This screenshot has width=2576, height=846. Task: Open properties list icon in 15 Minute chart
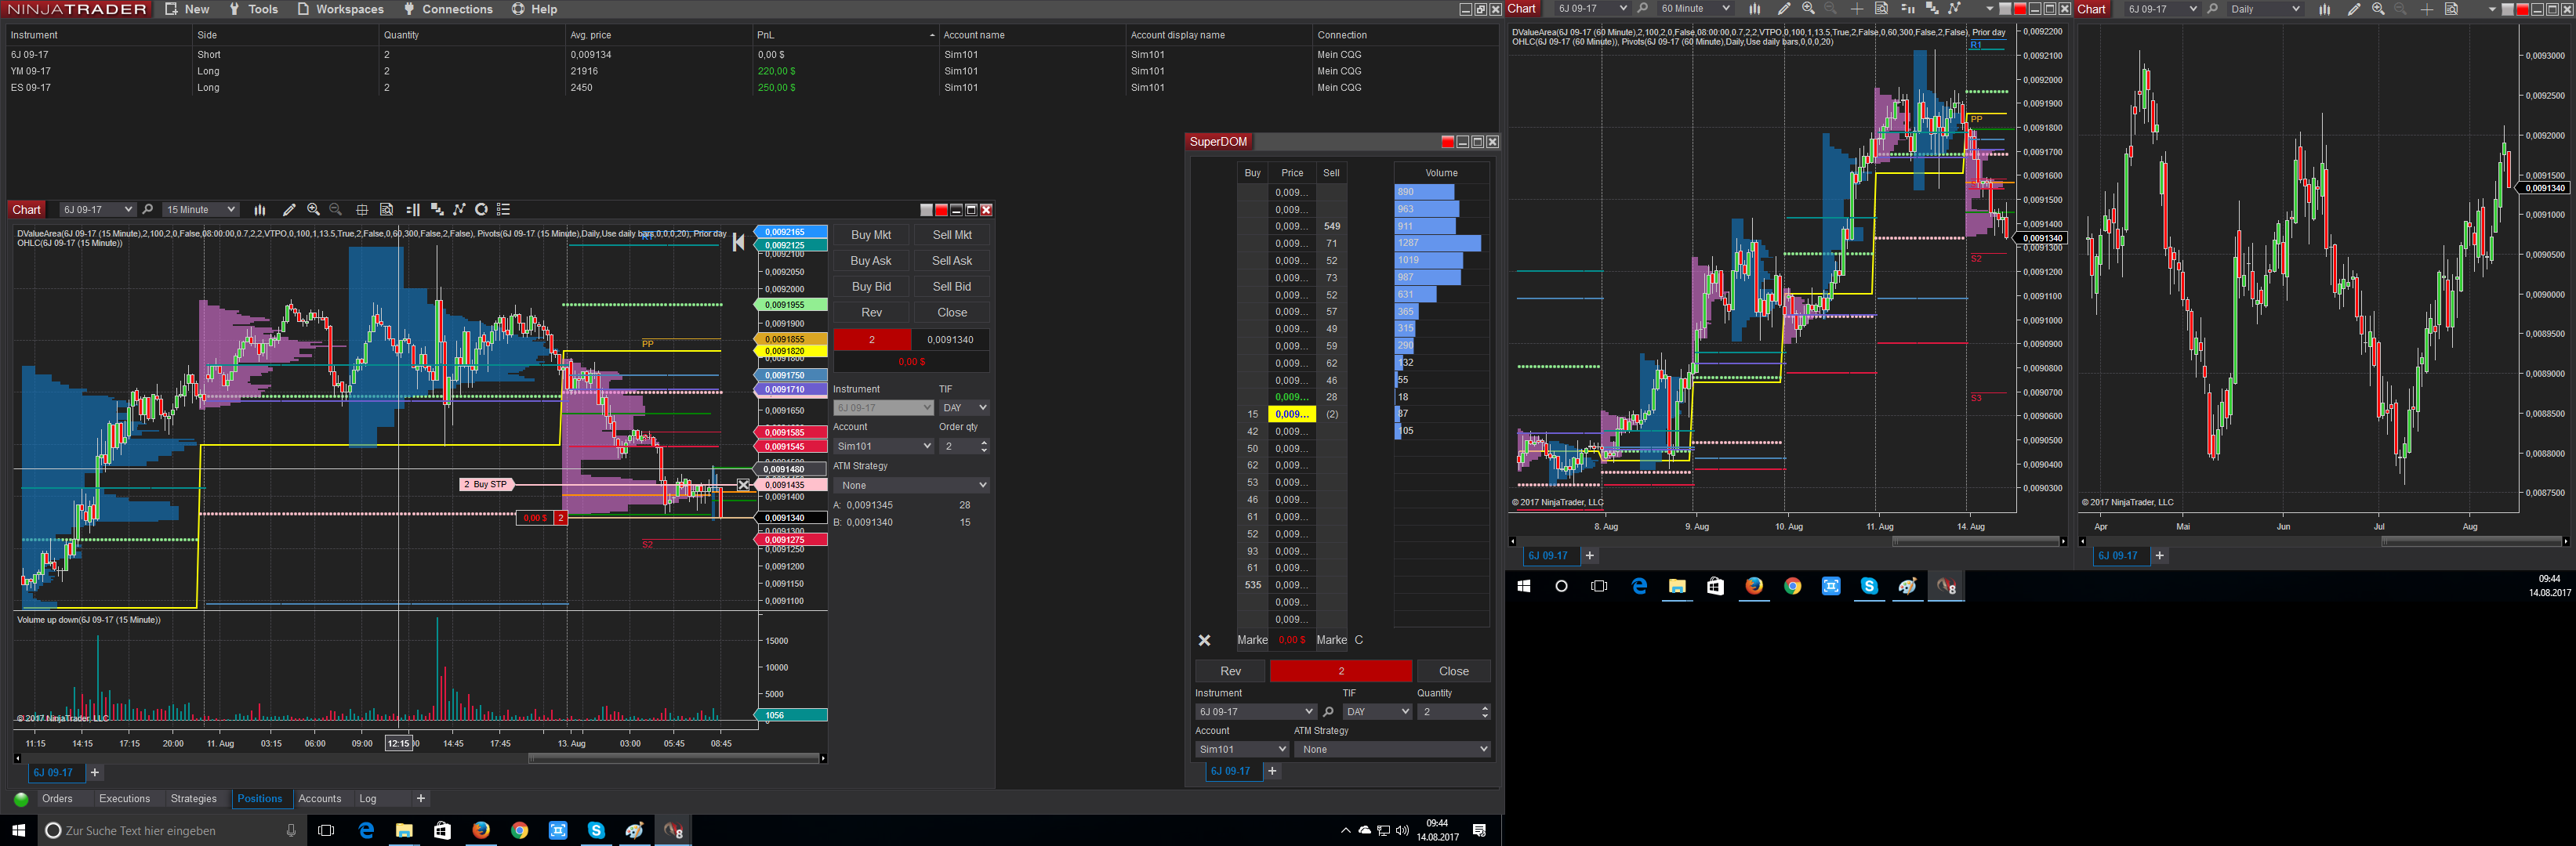[x=504, y=210]
